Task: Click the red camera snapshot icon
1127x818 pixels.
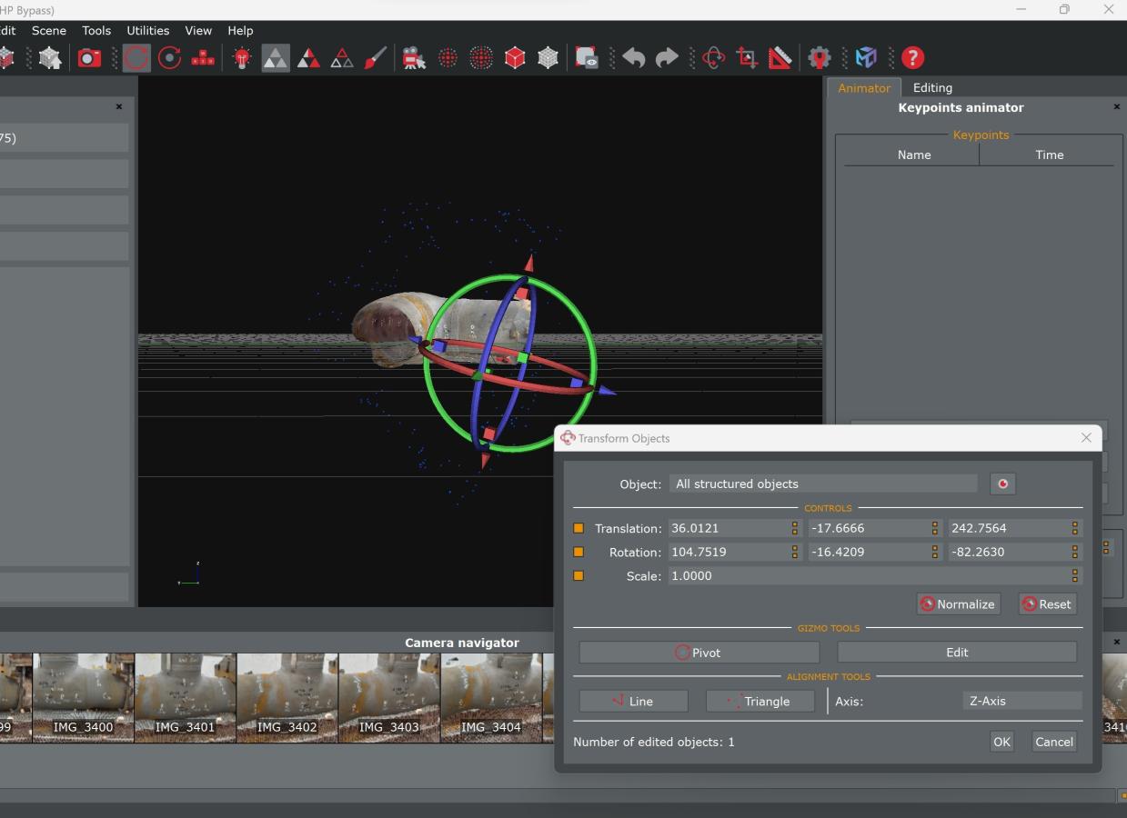Action: point(89,58)
